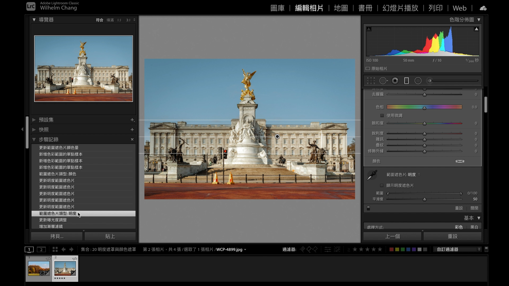Toggle the graduated filter panel switch

tap(368, 208)
